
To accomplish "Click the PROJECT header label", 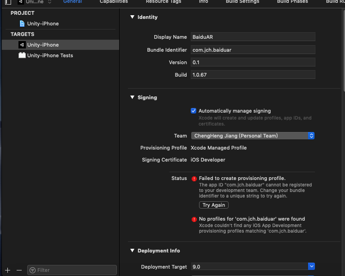I will tap(23, 13).
